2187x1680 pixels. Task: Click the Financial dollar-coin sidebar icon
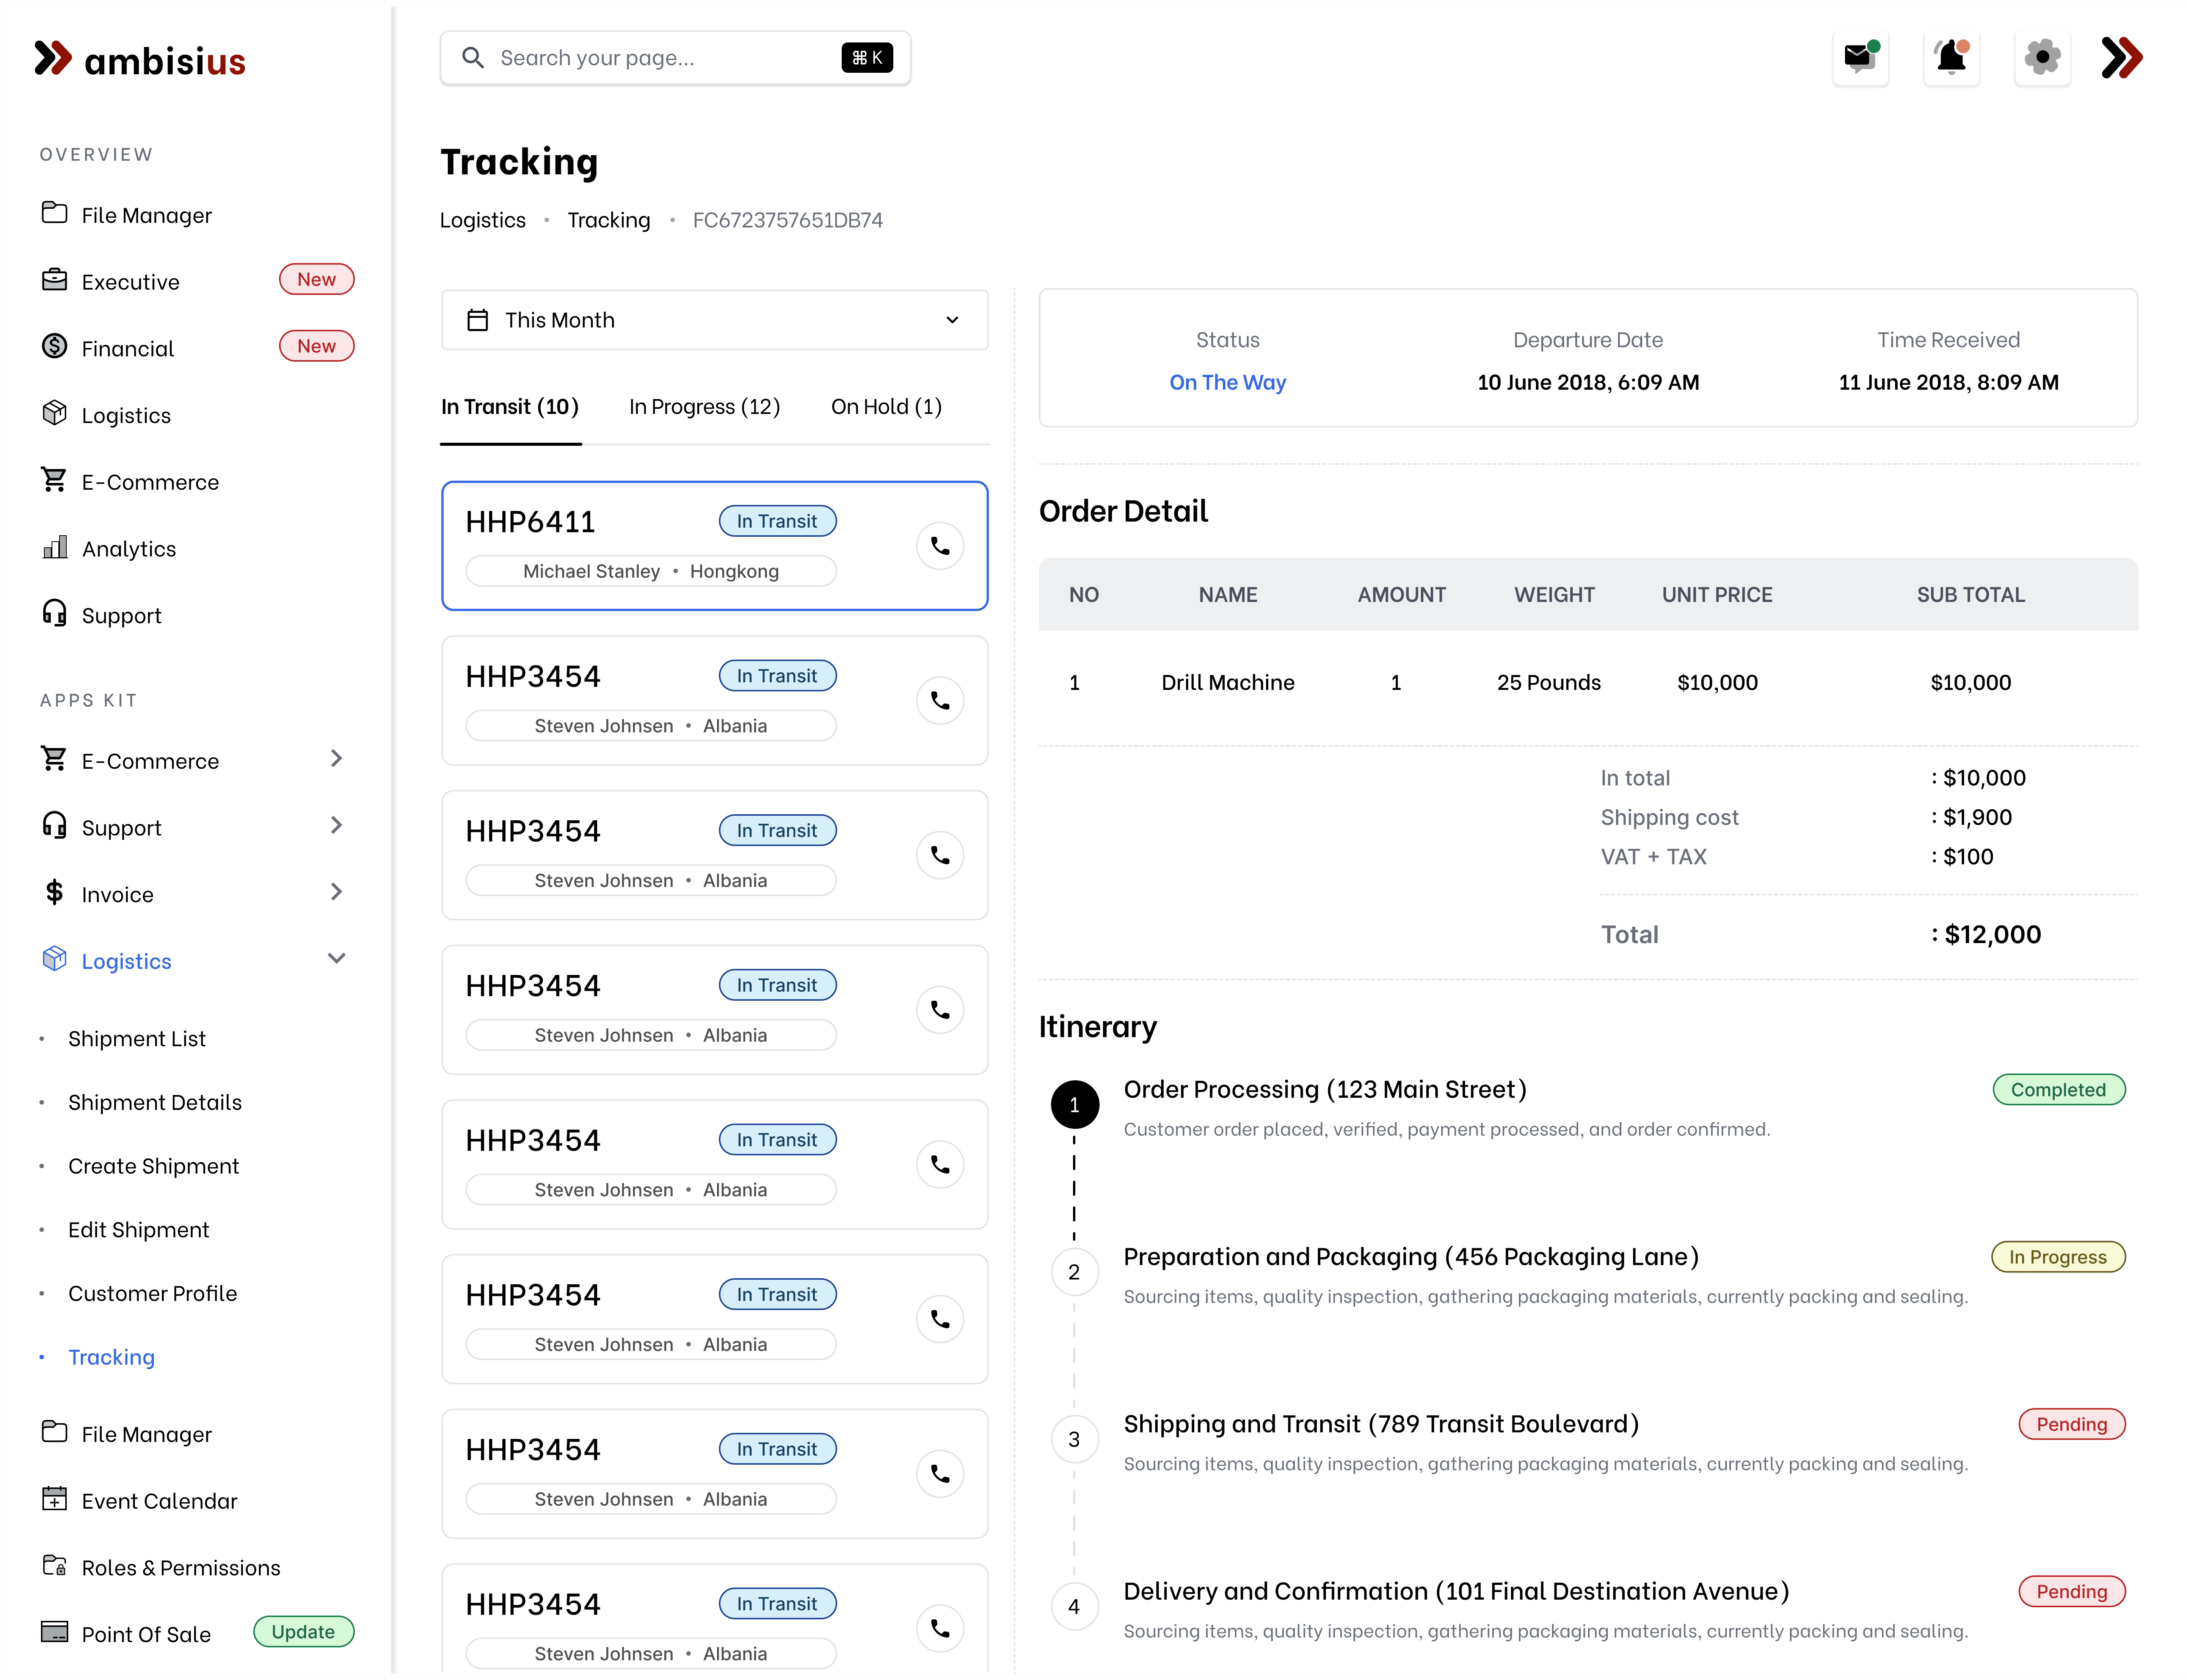point(55,347)
